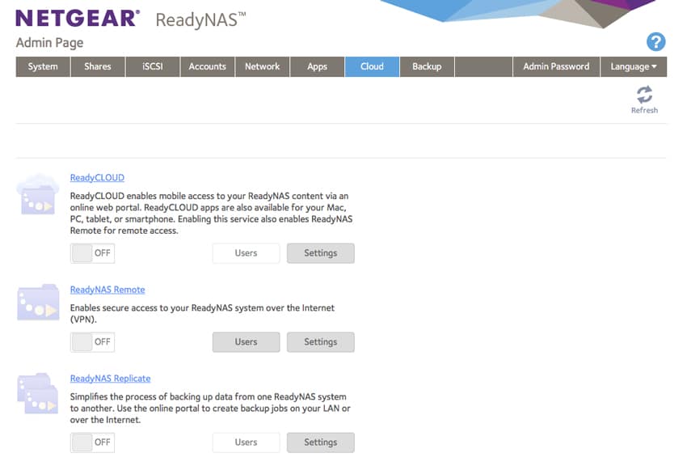Select the Accounts tab
Viewport: 687px width, 466px height.
click(207, 66)
